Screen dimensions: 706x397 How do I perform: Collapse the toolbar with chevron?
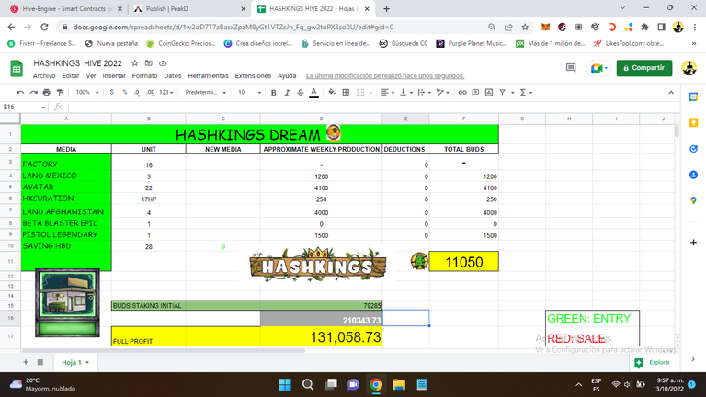pyautogui.click(x=671, y=92)
